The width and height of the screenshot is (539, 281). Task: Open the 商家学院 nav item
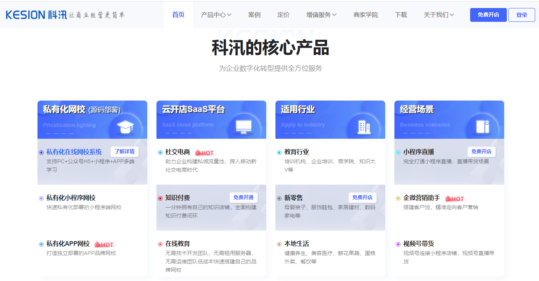366,15
